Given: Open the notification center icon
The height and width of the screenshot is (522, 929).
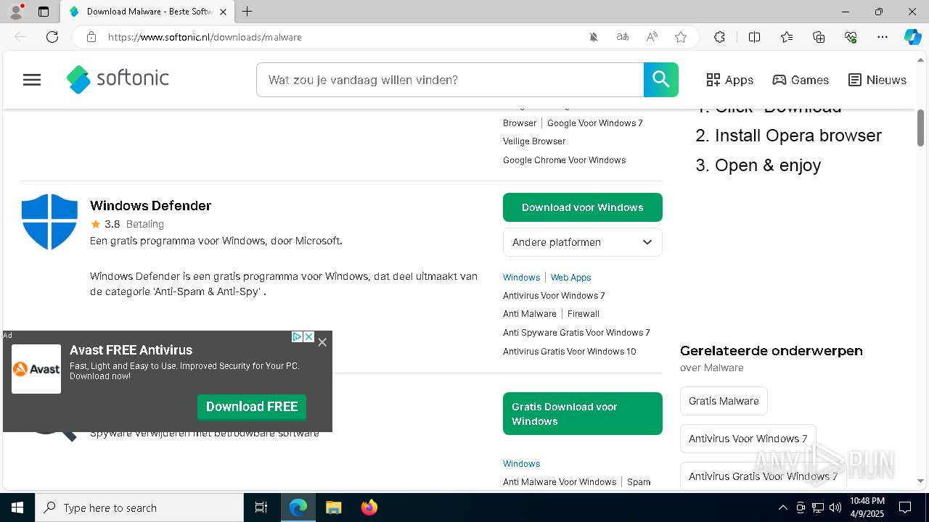Looking at the screenshot, I should pyautogui.click(x=905, y=507).
